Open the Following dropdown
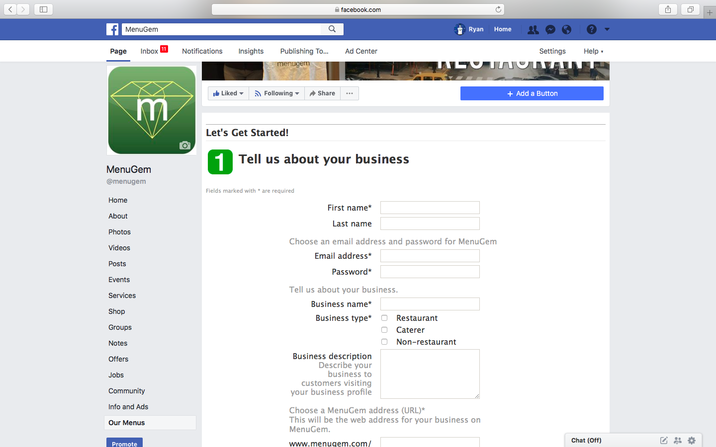Image resolution: width=716 pixels, height=447 pixels. tap(276, 93)
